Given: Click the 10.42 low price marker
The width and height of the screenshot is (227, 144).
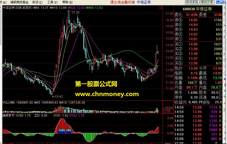Looking at the screenshot, I should pyautogui.click(x=59, y=97).
